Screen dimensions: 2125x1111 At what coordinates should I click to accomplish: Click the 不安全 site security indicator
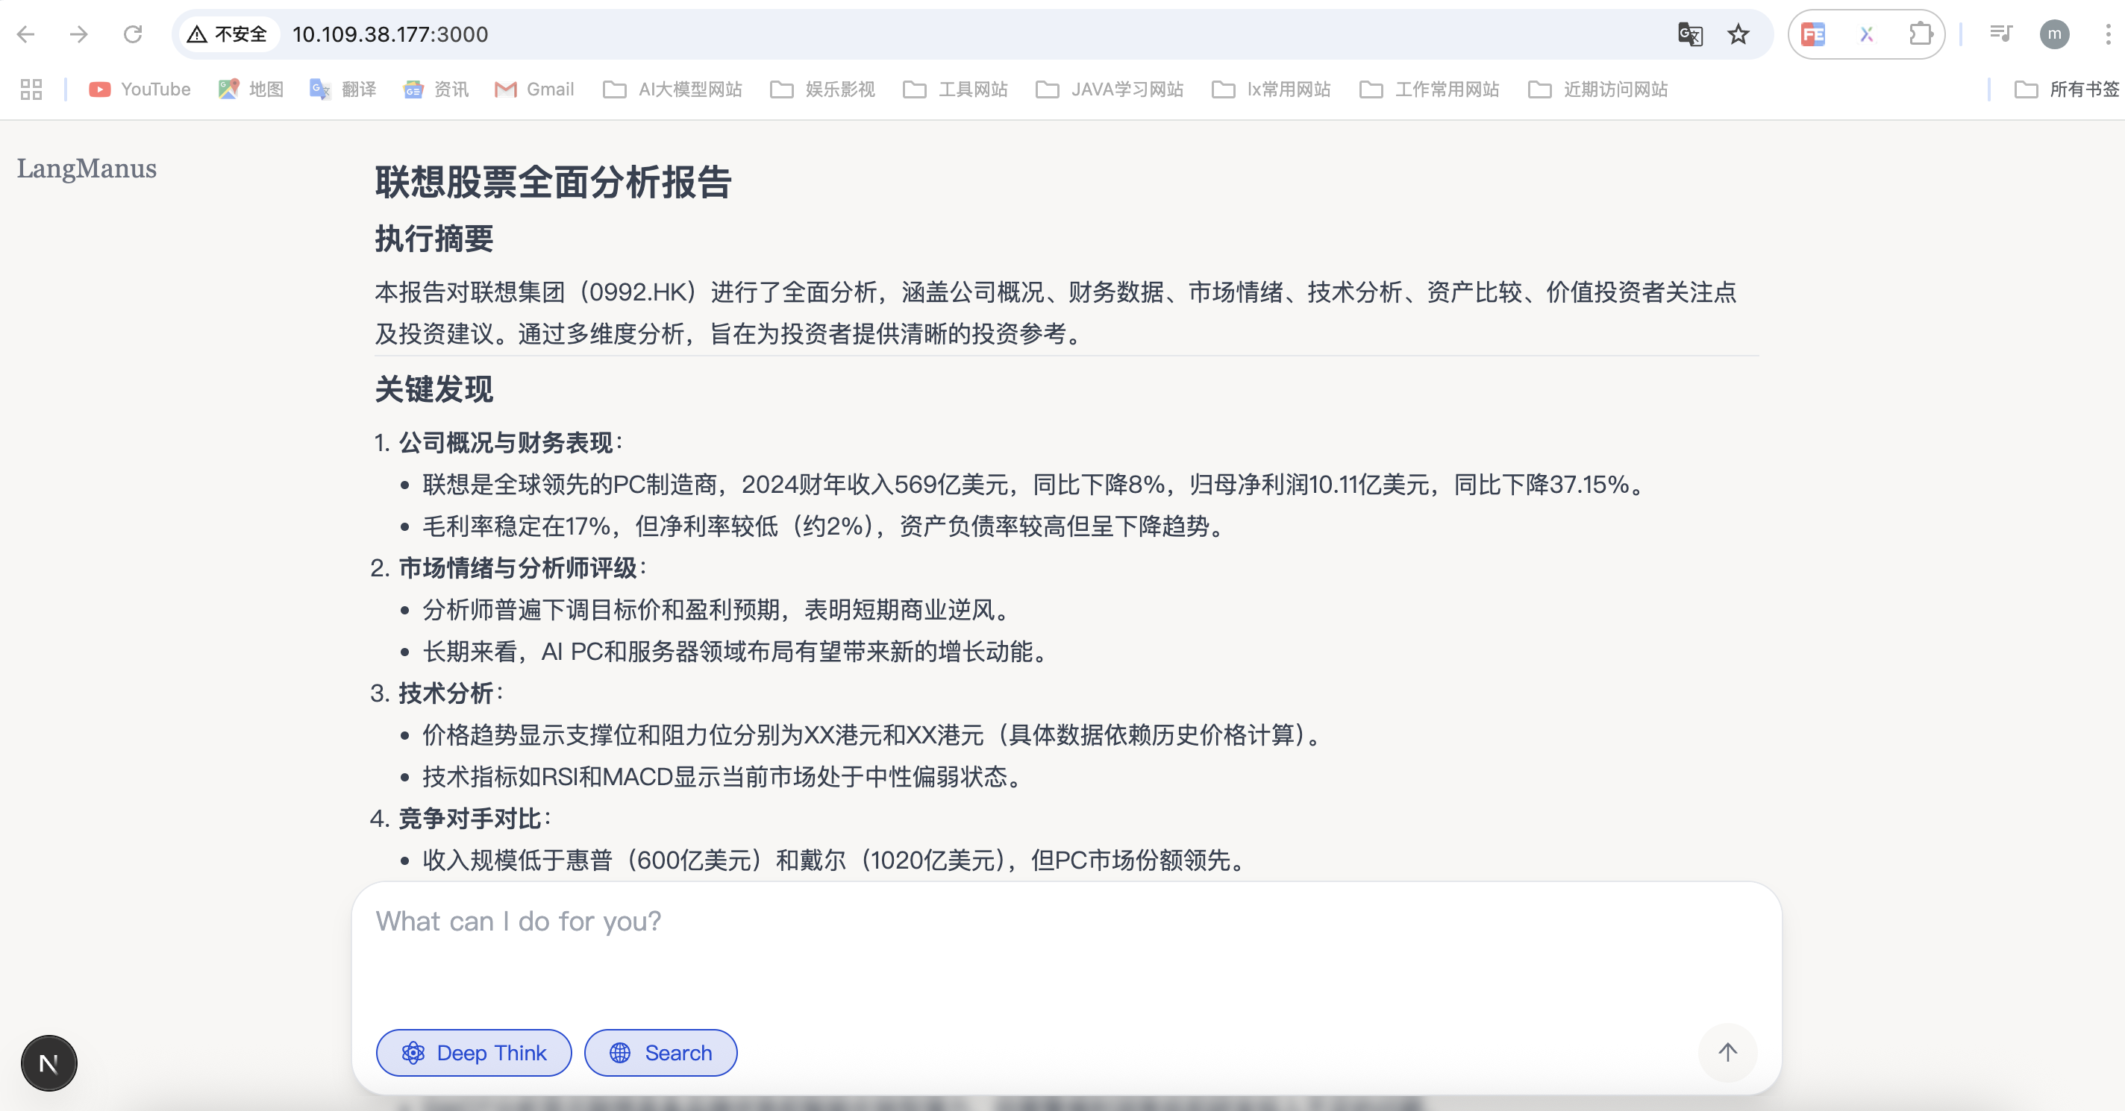228,34
